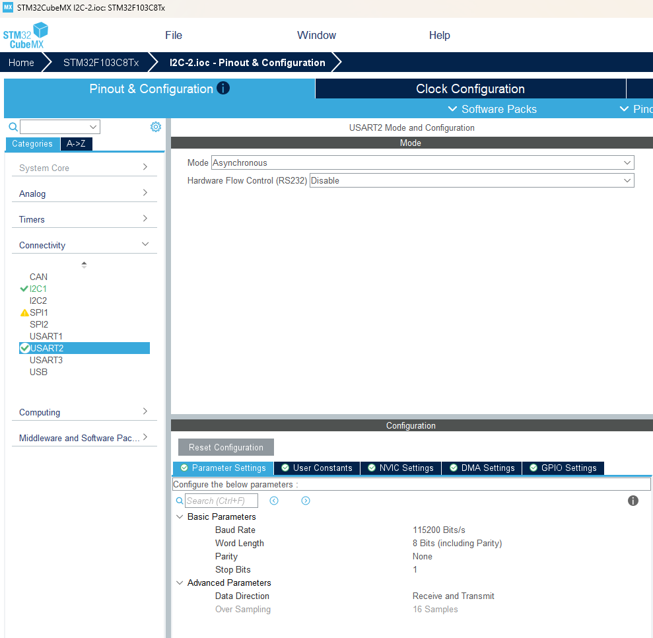Click the STM32CubeMX logo icon
Viewport: 653px width, 638px height.
tap(25, 36)
